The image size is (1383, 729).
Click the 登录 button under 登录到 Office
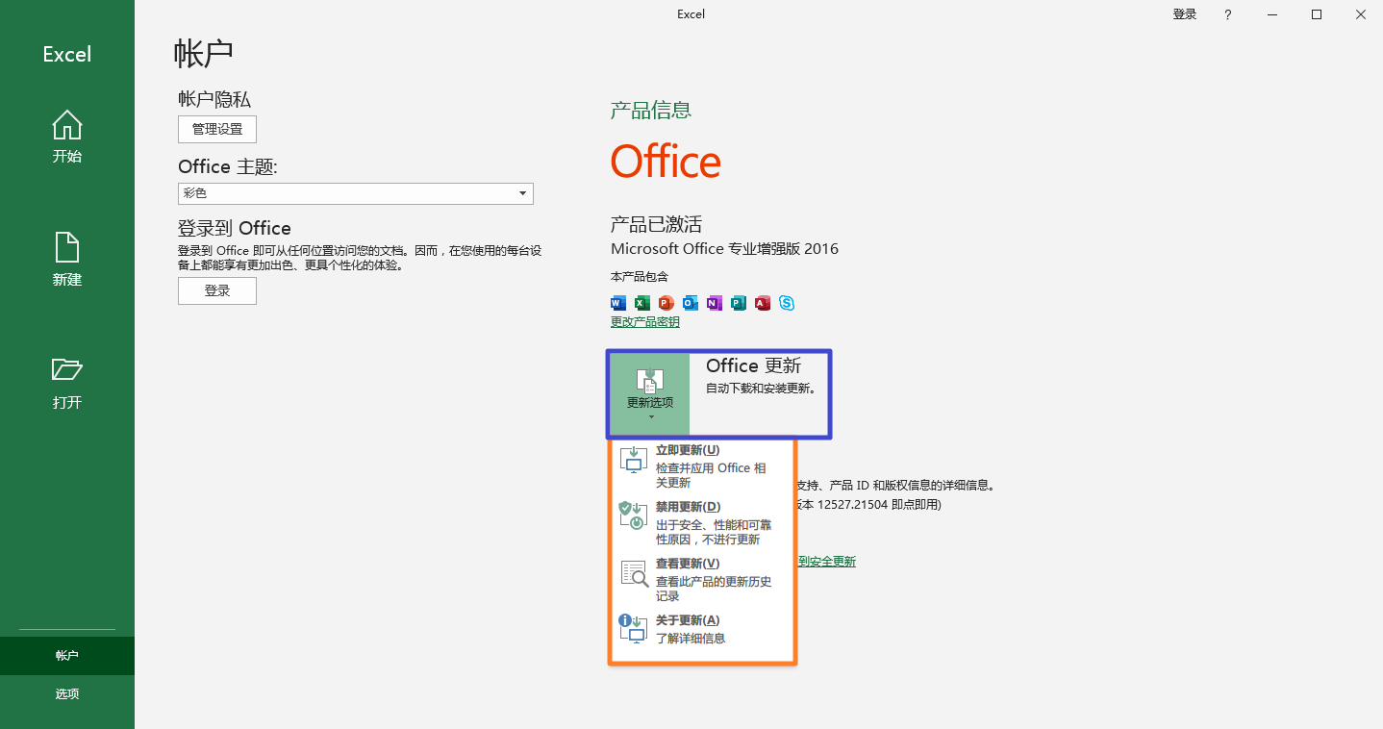click(x=217, y=290)
